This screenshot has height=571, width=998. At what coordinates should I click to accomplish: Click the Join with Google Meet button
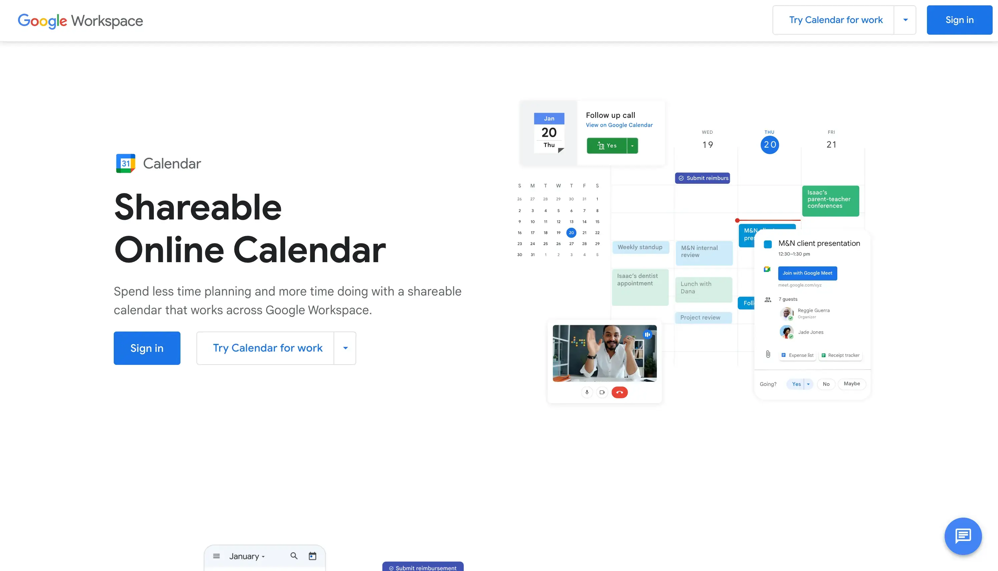point(808,273)
